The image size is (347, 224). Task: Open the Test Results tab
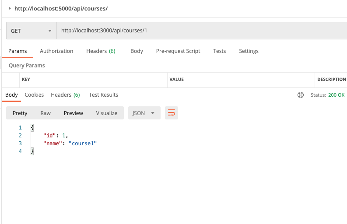pyautogui.click(x=103, y=95)
